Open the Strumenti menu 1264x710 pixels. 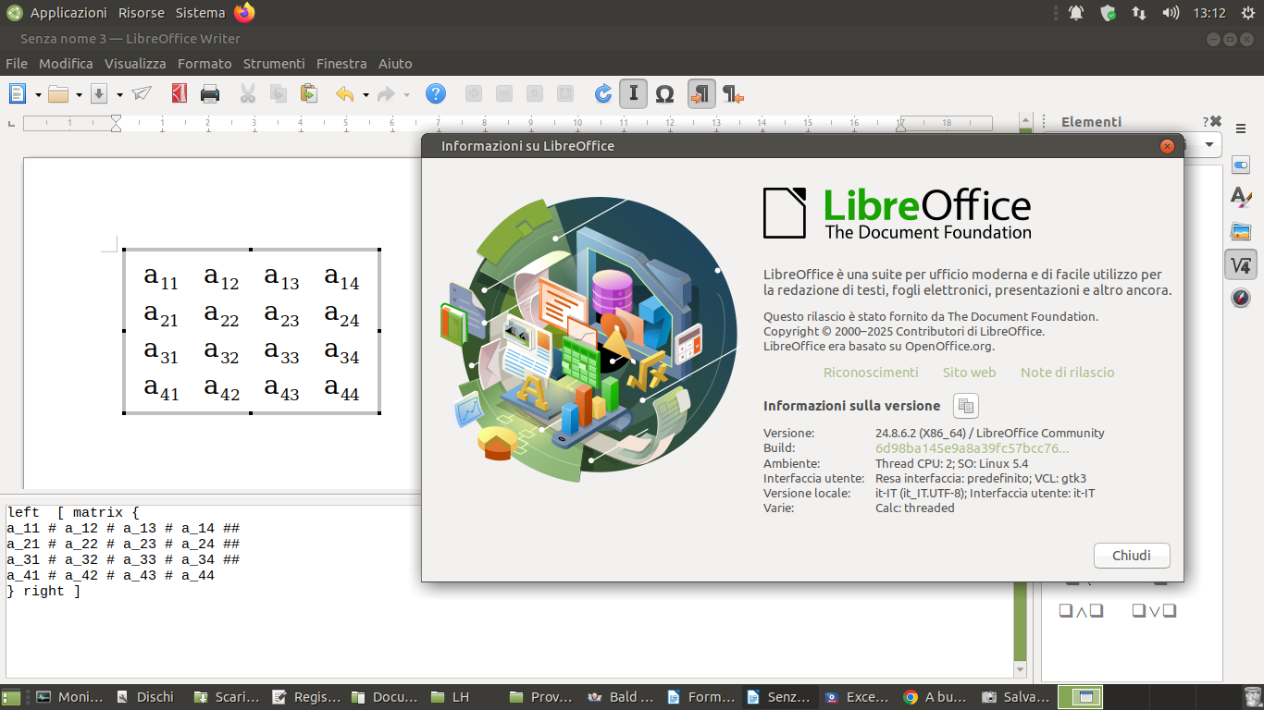point(274,64)
